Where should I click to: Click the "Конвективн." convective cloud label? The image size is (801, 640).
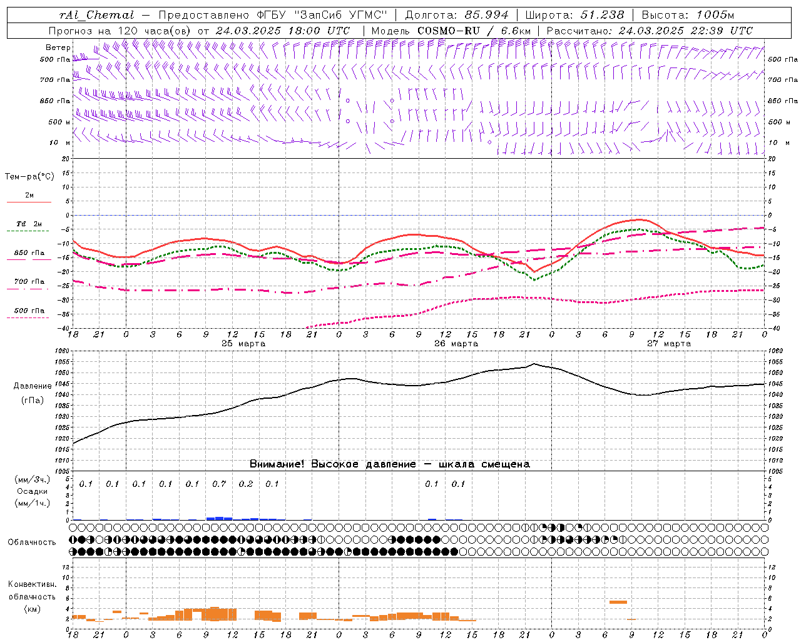[32, 584]
